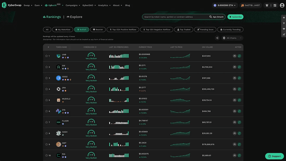Image resolution: width=286 pixels, height=161 pixels.
Task: Click the KyberSwap logo
Action: point(11,5)
